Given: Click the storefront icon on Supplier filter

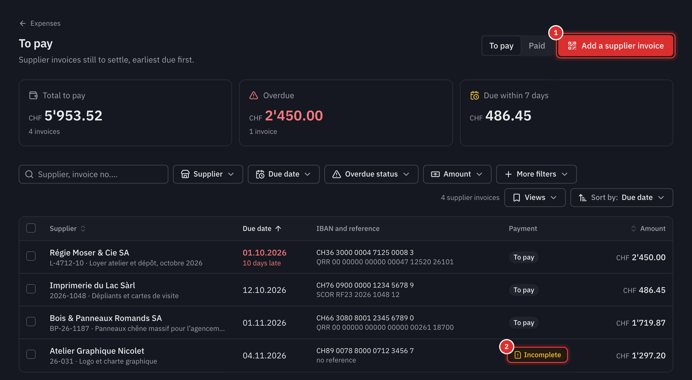Looking at the screenshot, I should pyautogui.click(x=185, y=174).
